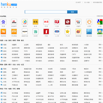Open the green Dangdang 当 icon
The width and height of the screenshot is (103, 103).
(x=35, y=31)
